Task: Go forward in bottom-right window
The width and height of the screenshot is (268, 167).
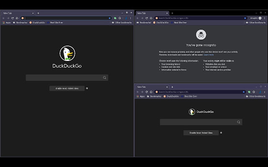Action: click(x=142, y=92)
